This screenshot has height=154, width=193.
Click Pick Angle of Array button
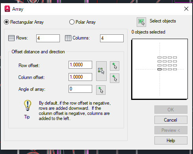pyautogui.click(x=101, y=90)
